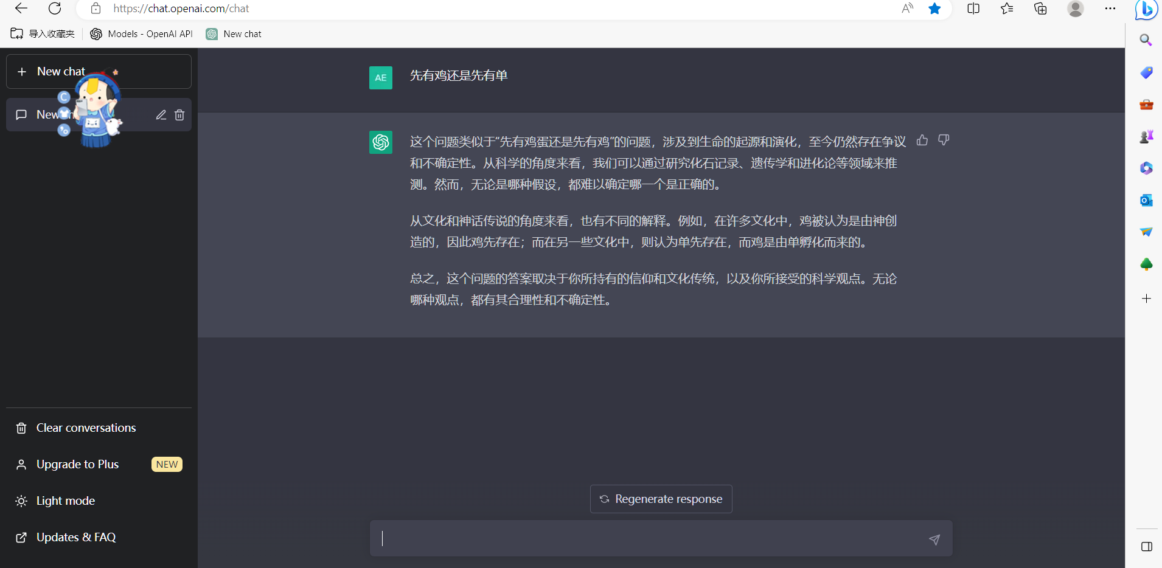Viewport: 1162px width, 568px height.
Task: Expand add-to-sidebar plus button
Action: (1146, 299)
